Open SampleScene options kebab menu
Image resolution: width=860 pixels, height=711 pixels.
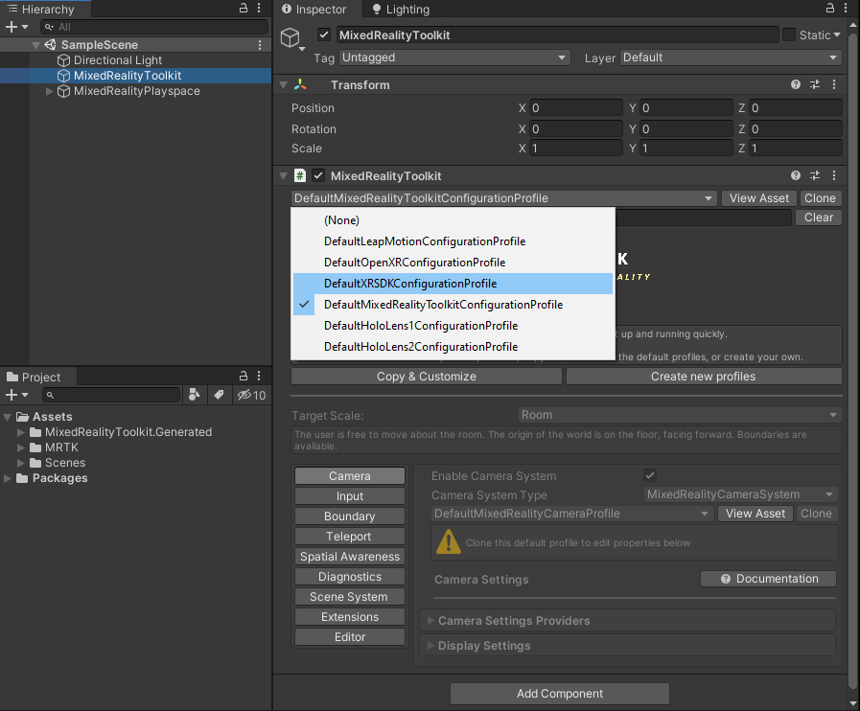[x=260, y=45]
